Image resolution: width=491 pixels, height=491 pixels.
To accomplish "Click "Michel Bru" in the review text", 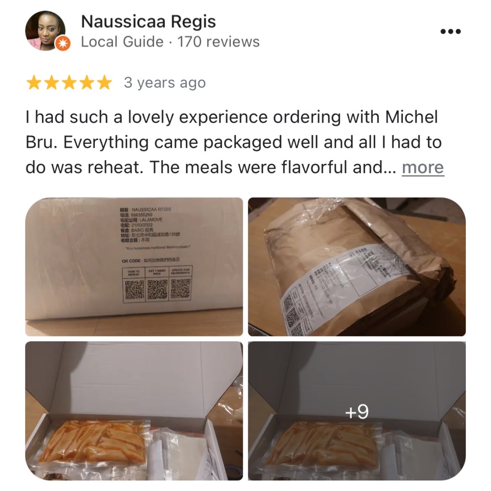I will (411, 117).
